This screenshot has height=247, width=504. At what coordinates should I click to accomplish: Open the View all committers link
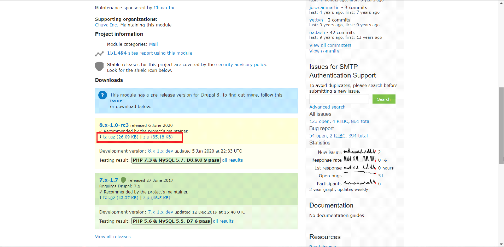tap(330, 45)
